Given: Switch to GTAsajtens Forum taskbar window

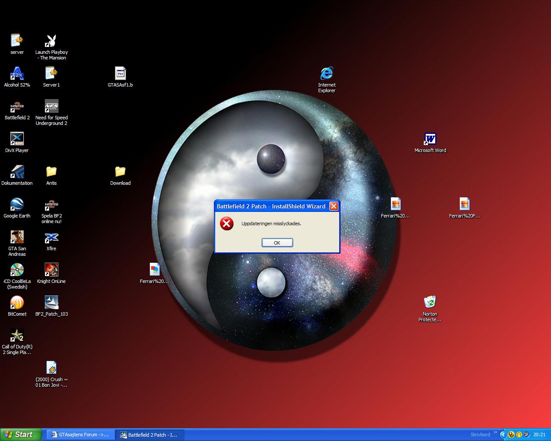Looking at the screenshot, I should (x=80, y=435).
